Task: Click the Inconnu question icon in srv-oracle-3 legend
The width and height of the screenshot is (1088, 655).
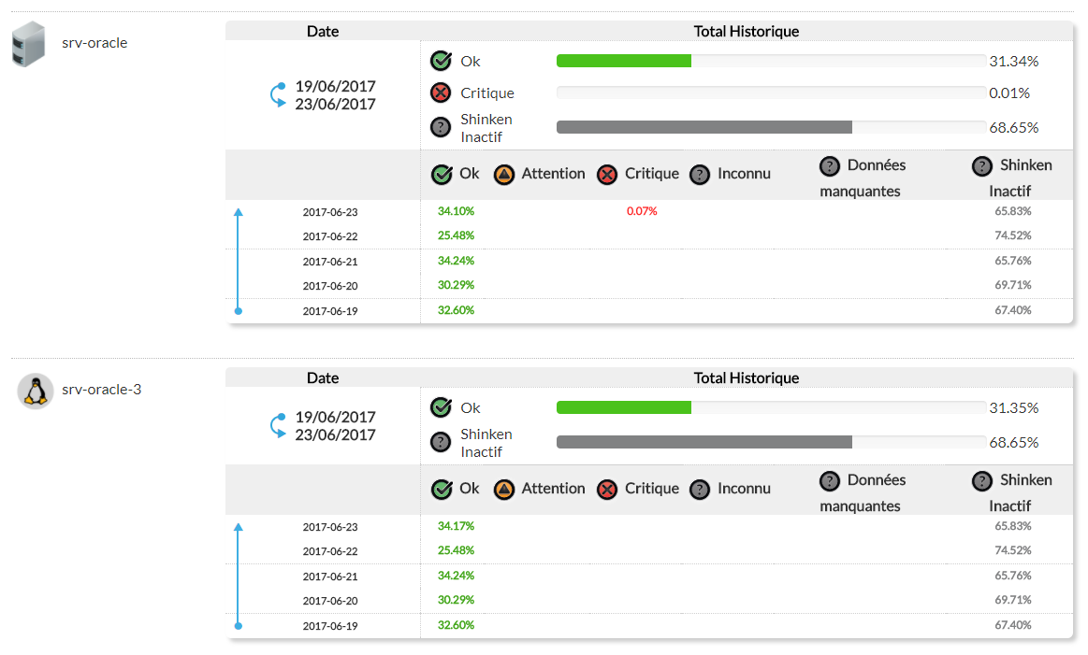Action: (x=700, y=490)
